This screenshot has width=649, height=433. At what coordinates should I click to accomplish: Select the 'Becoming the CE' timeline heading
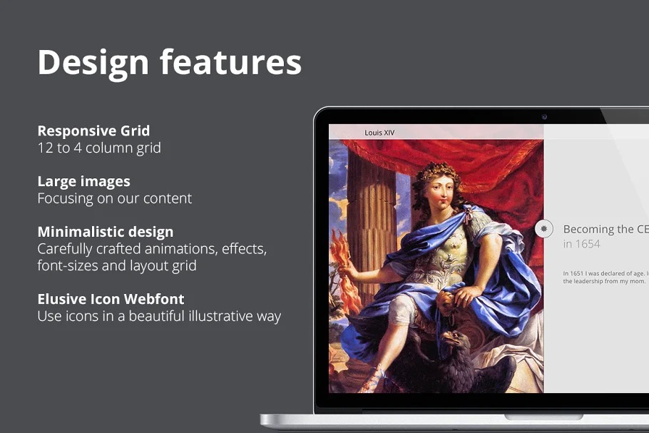[605, 229]
